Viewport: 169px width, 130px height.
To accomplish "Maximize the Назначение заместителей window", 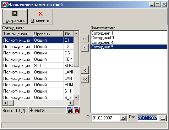I will [x=158, y=5].
